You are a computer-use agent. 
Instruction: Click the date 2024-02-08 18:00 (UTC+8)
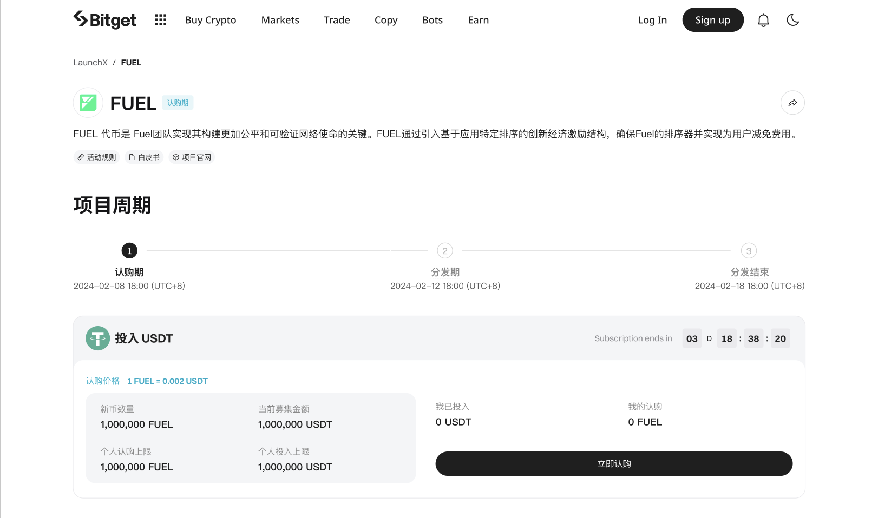(129, 286)
